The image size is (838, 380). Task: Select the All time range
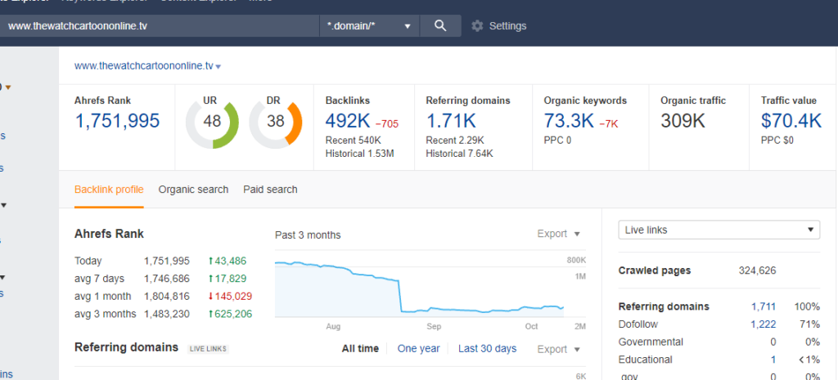[x=360, y=348]
